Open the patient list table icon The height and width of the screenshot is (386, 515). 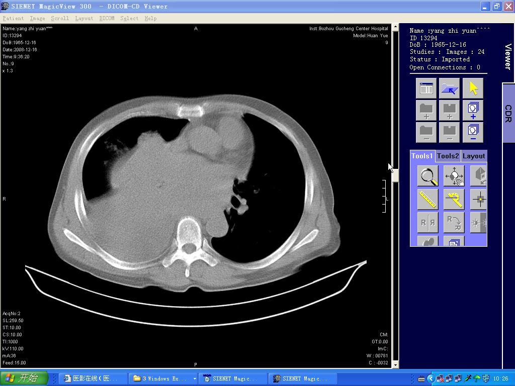[426, 88]
